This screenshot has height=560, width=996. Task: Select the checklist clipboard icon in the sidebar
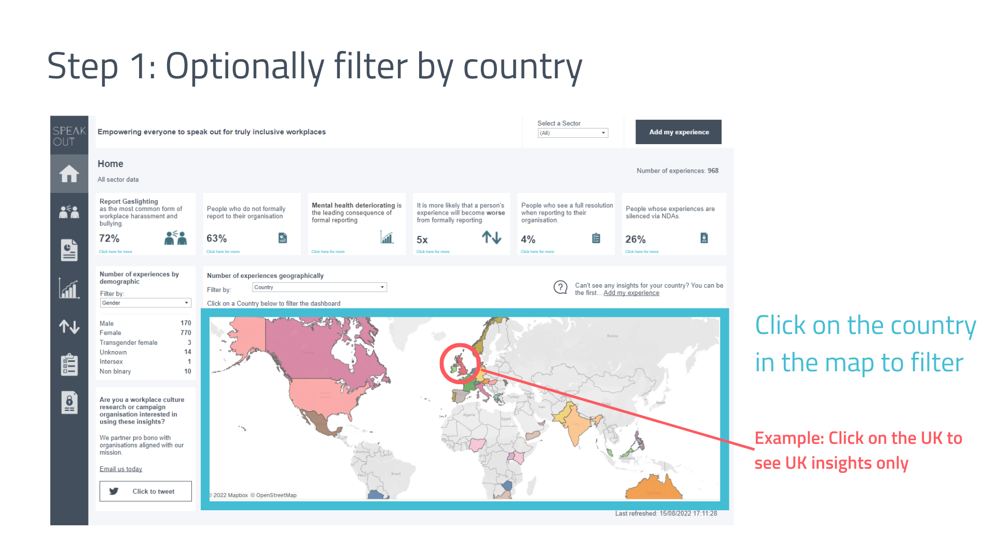[69, 365]
